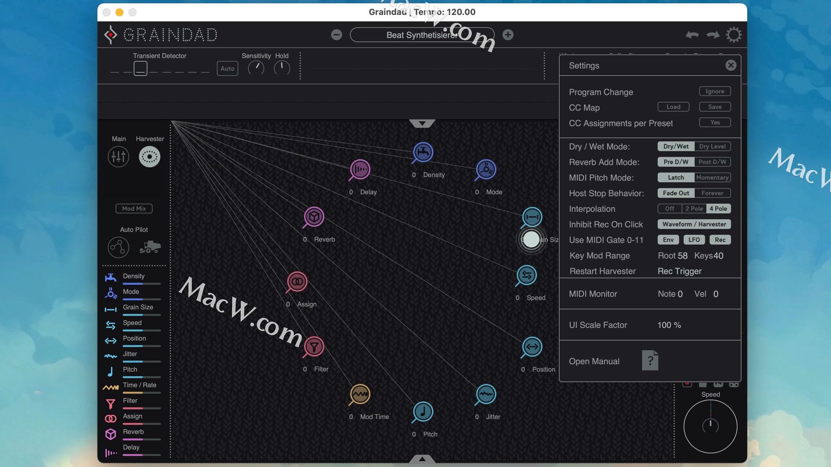Change Inhibit Rec On Click Waveform / Harvester
Viewport: 831px width, 467px height.
click(x=694, y=224)
